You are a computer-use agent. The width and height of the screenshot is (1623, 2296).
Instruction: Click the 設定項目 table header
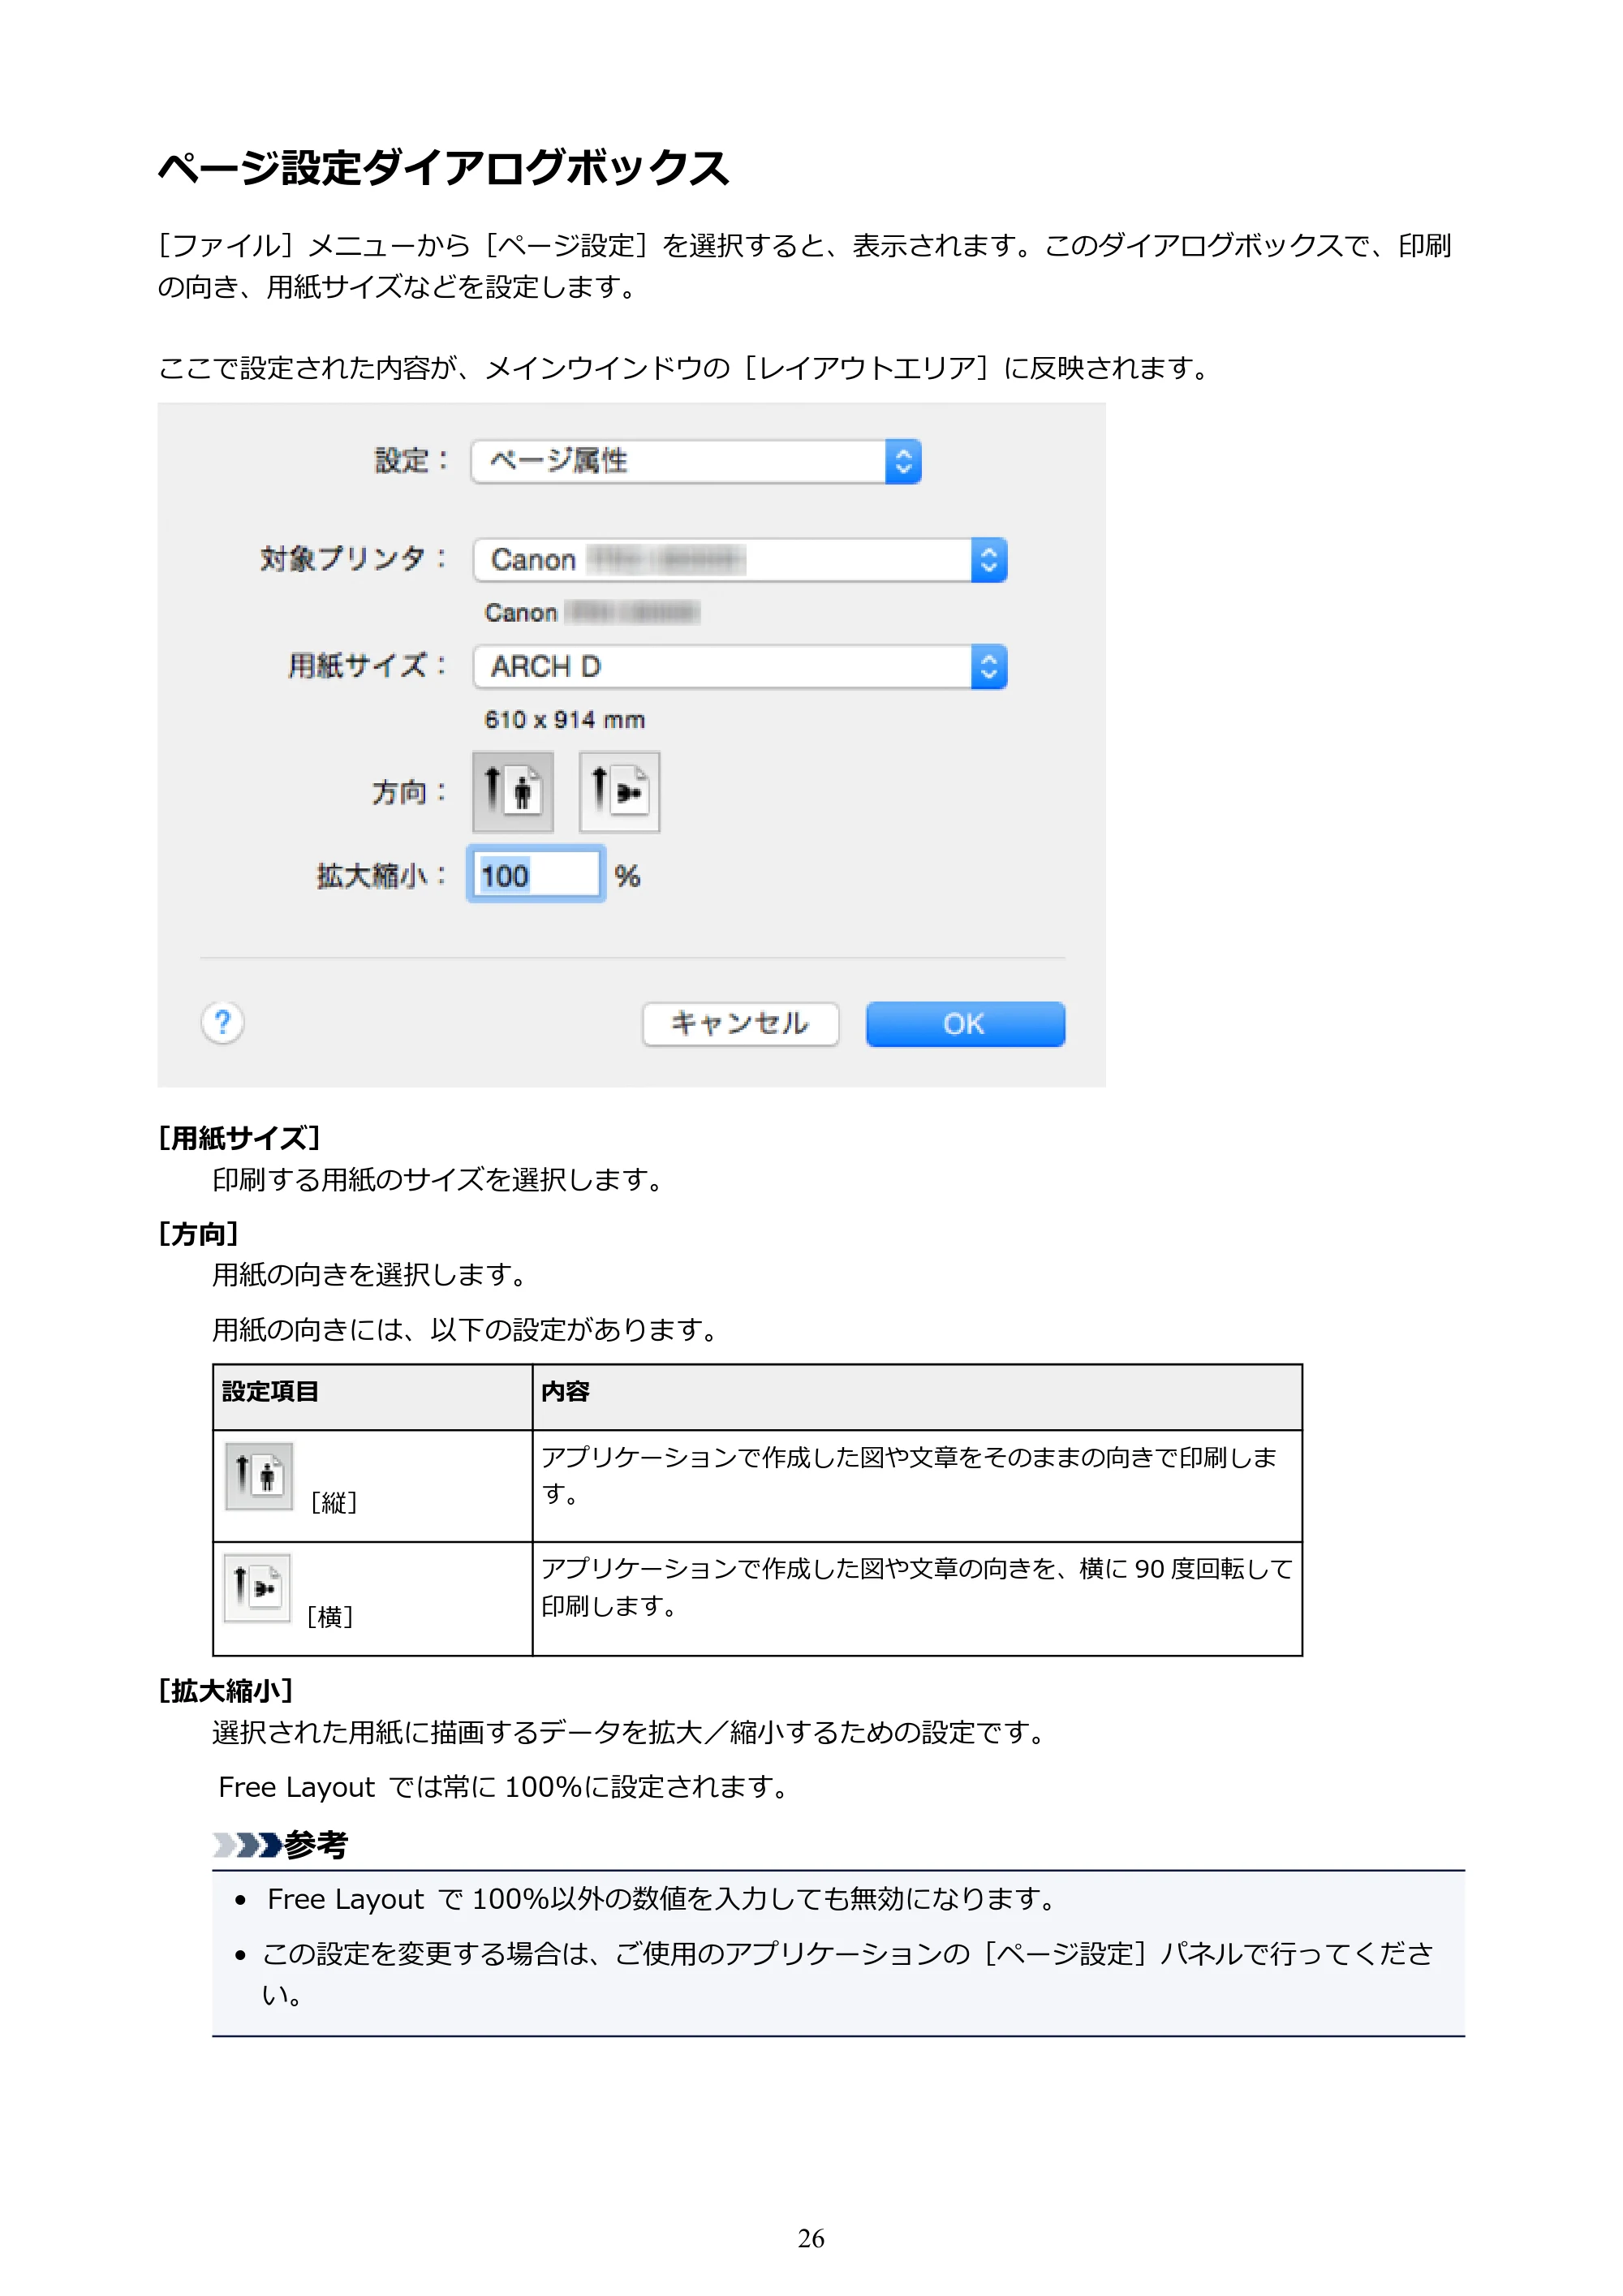coord(270,1391)
